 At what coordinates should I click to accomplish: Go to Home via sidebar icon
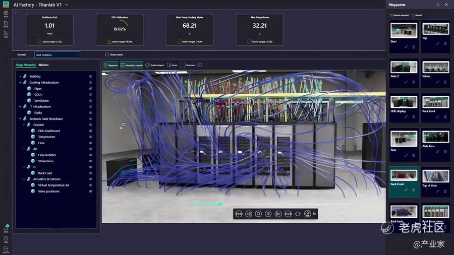tap(6, 24)
